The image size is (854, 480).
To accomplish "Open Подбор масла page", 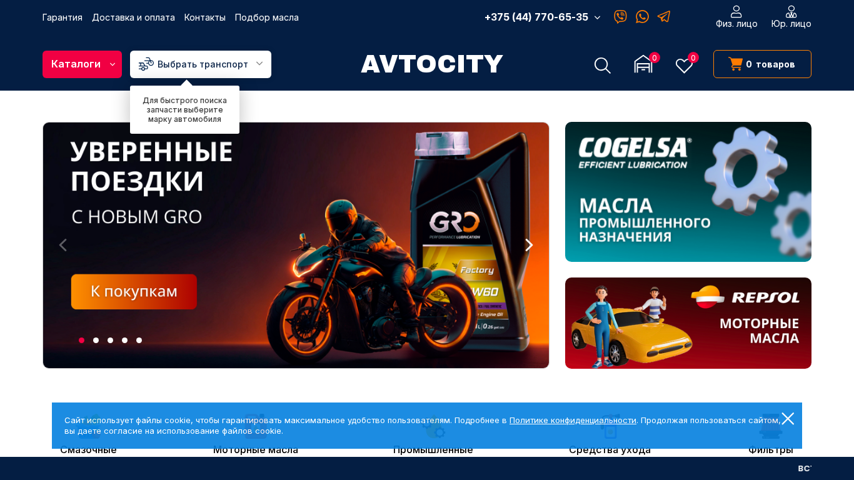I will point(267,17).
